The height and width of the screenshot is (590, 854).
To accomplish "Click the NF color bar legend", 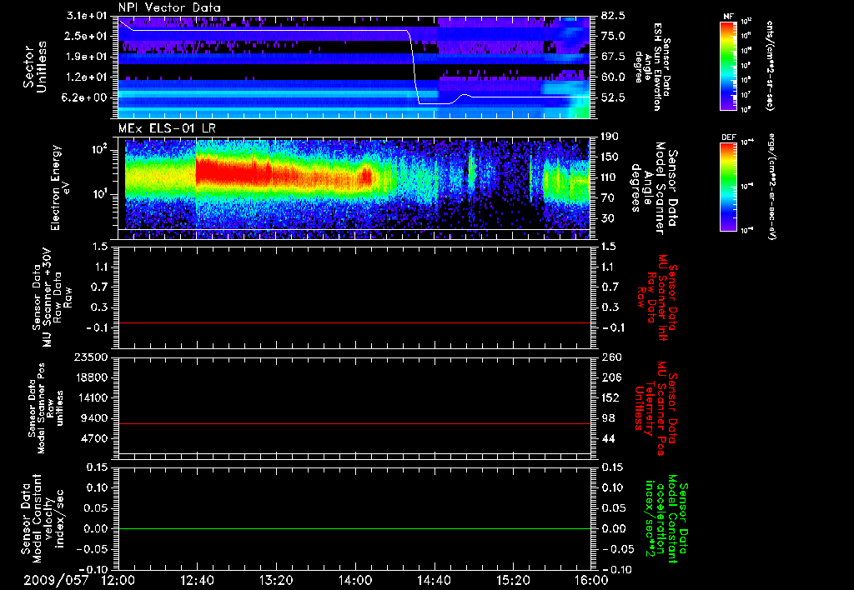I will pos(729,66).
